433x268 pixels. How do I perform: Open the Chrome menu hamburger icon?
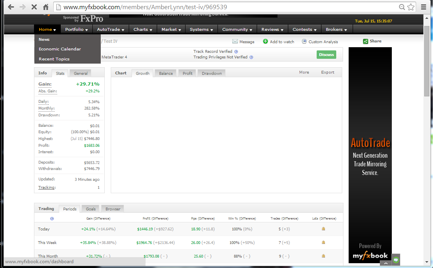(423, 7)
